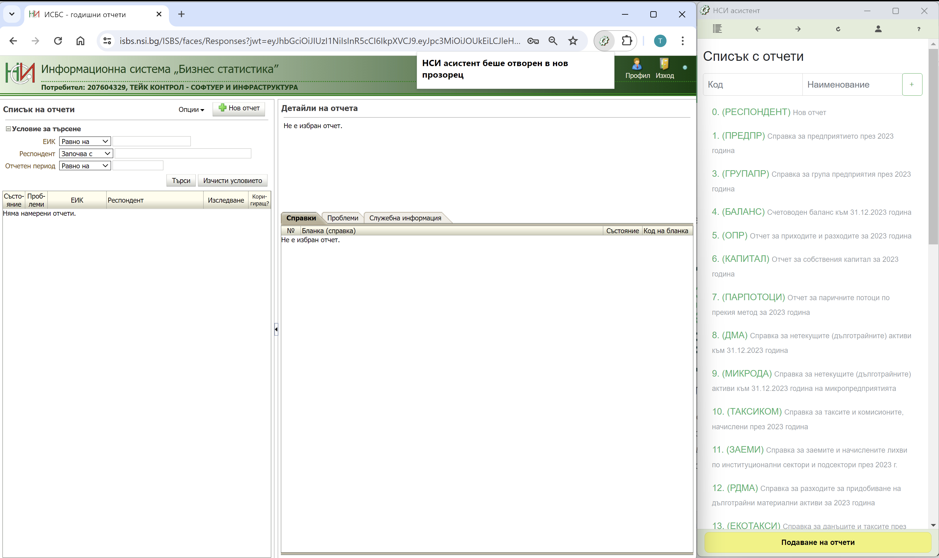The height and width of the screenshot is (558, 939).
Task: Click the Отчетен период input field
Action: click(x=138, y=166)
